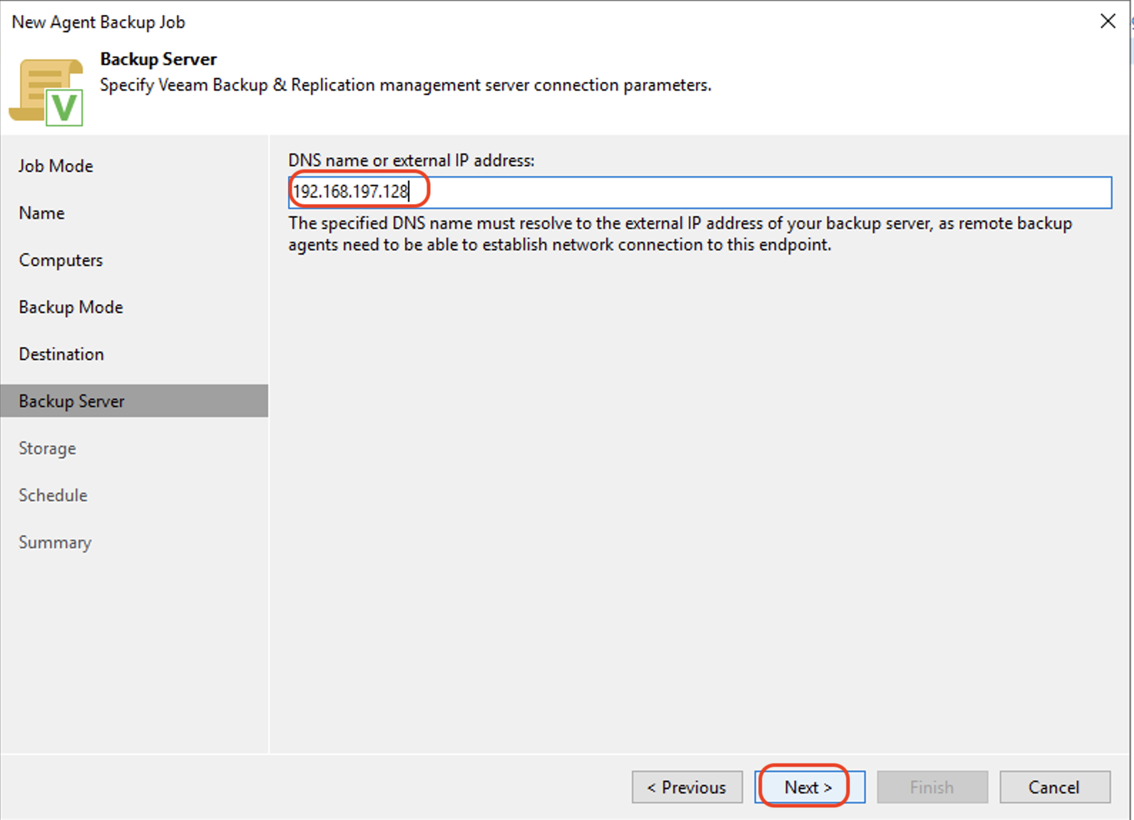Close the New Agent Backup Job dialog

(1108, 21)
